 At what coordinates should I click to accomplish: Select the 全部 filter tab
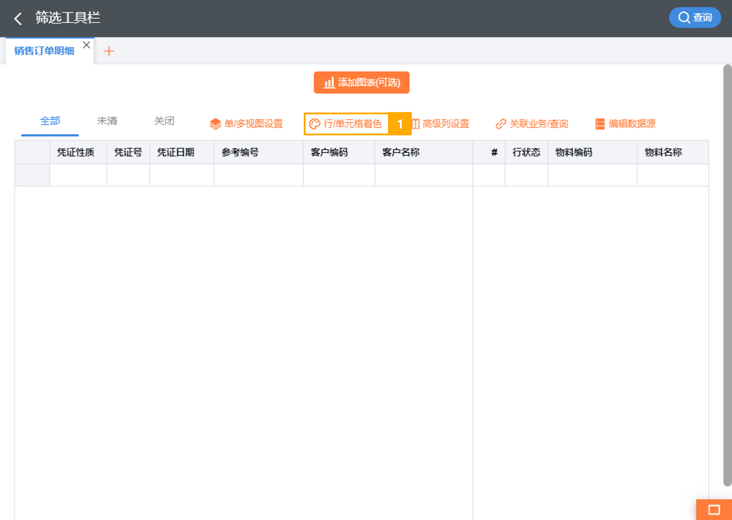[x=50, y=121]
